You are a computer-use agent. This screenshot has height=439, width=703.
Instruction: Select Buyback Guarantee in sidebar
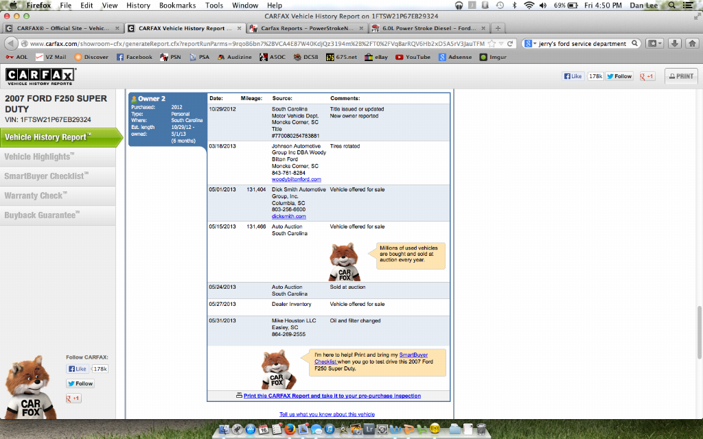(58, 215)
